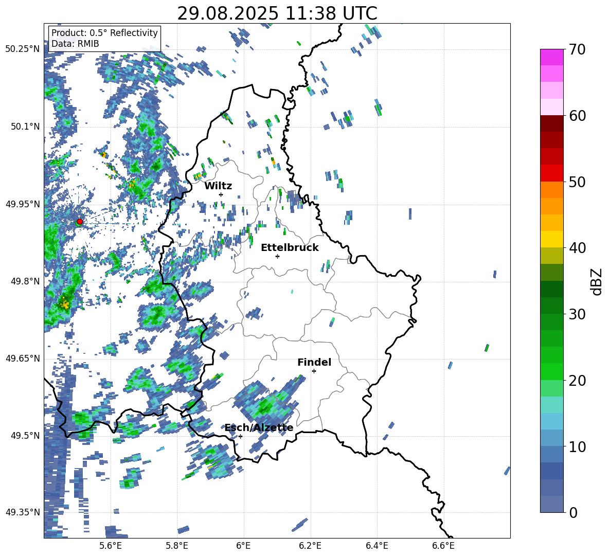The width and height of the screenshot is (609, 556).
Task: Click the 60 tick on the colorbar
Action: [x=578, y=116]
